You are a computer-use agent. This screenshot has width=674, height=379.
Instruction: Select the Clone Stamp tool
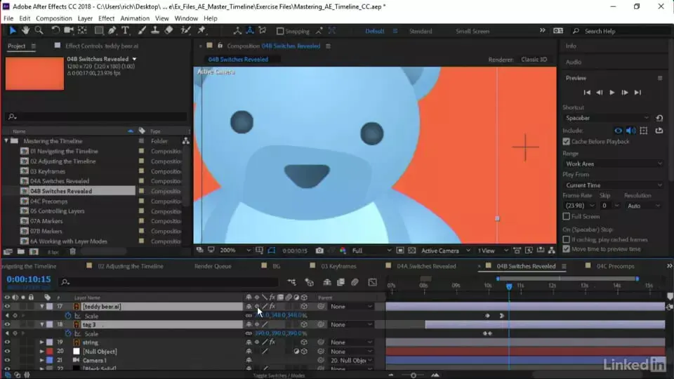(x=154, y=30)
